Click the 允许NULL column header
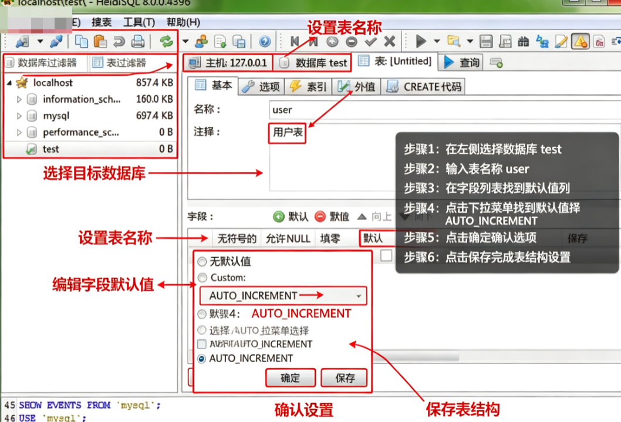This screenshot has width=621, height=422. [x=288, y=239]
